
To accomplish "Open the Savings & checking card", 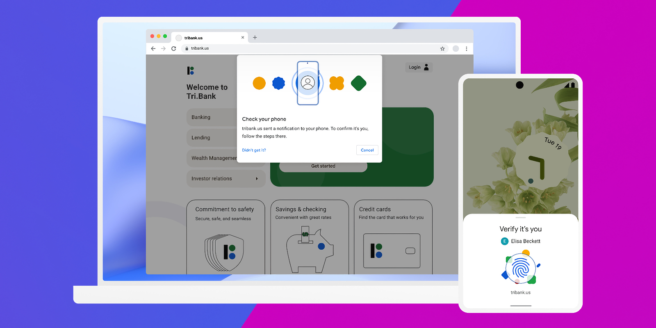I will [x=310, y=237].
